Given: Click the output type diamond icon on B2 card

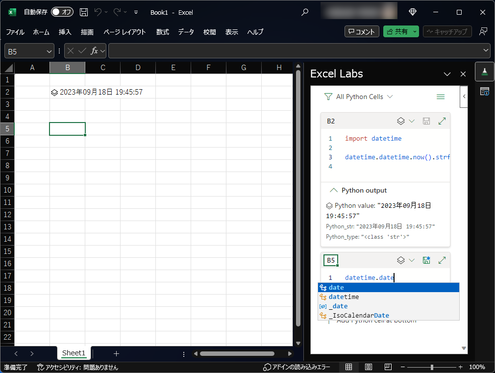Looking at the screenshot, I should click(x=401, y=121).
